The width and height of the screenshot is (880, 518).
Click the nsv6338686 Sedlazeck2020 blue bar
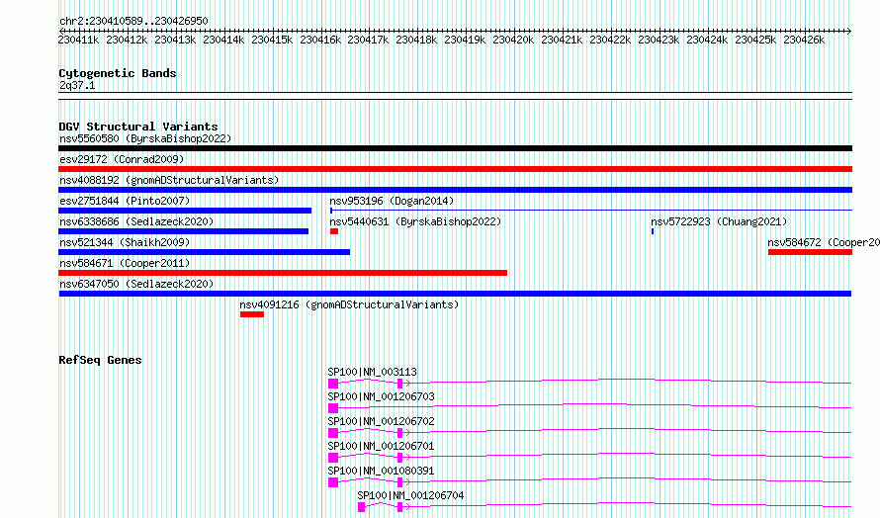click(184, 231)
